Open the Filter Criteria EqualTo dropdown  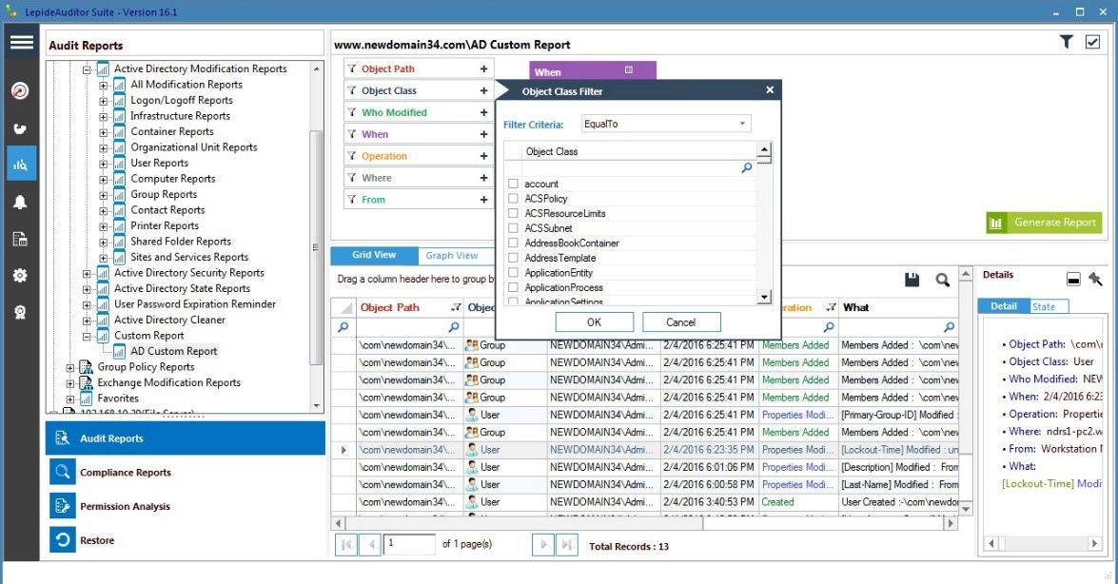(664, 124)
